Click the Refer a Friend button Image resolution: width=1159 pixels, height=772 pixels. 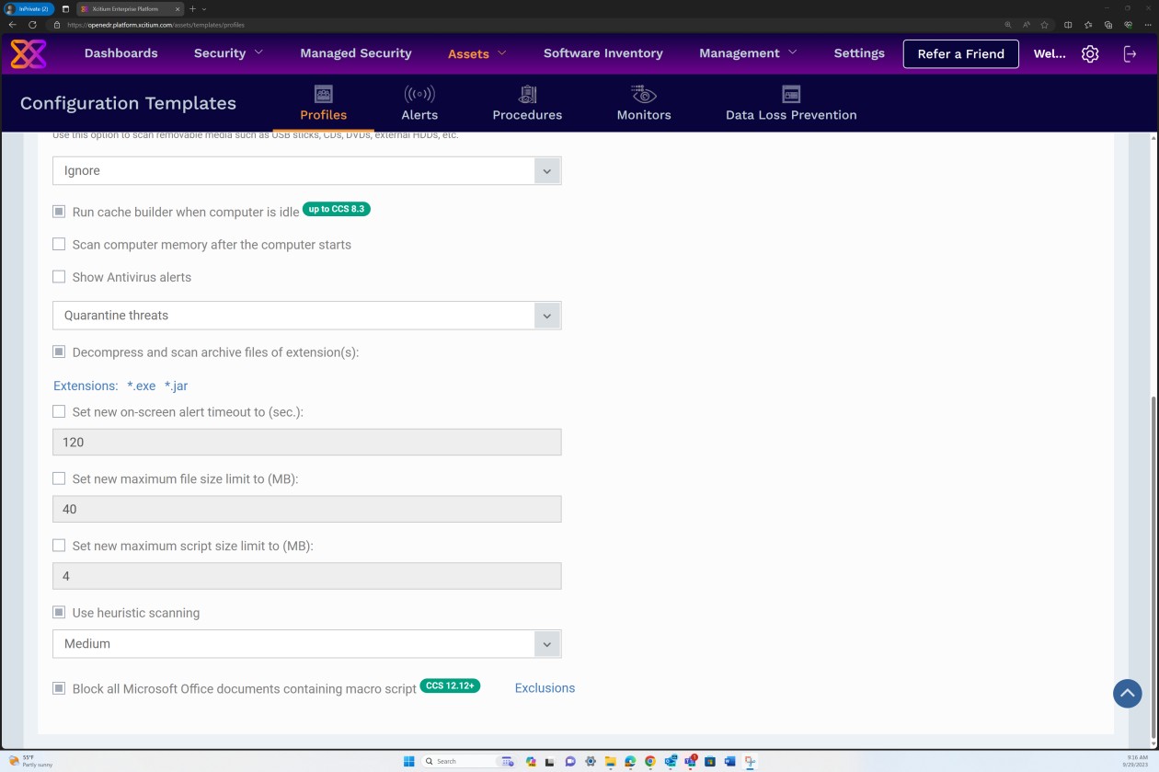[960, 53]
